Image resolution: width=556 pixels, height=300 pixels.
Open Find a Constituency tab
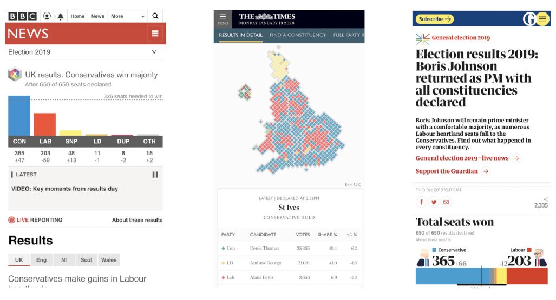point(298,35)
